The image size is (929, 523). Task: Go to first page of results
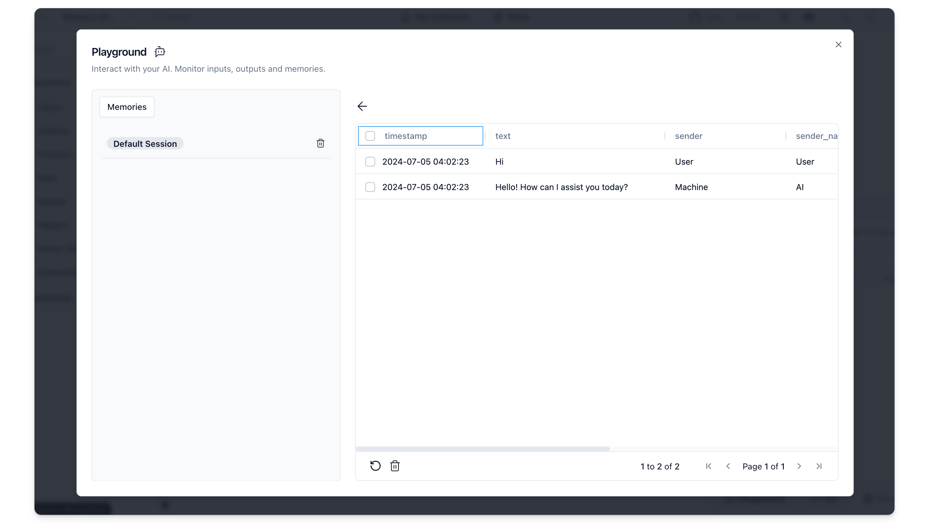click(x=708, y=466)
